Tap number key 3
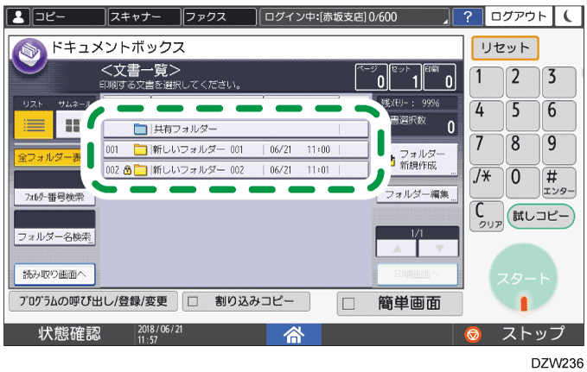Viewport: 587px width, 372px height. pyautogui.click(x=559, y=82)
